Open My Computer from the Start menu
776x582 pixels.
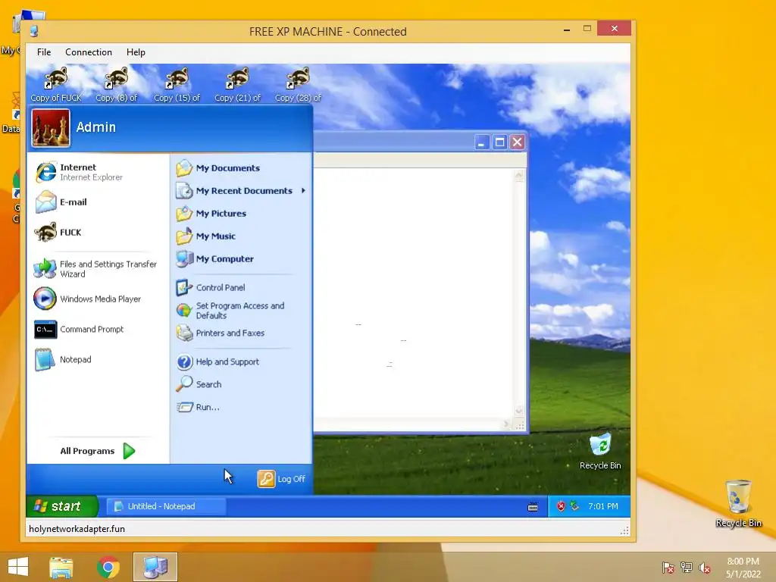[x=214, y=259]
